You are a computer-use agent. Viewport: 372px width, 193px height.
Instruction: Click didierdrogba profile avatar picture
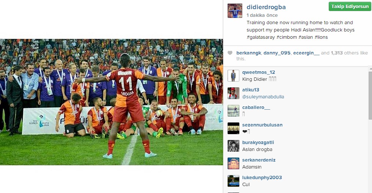(x=235, y=11)
